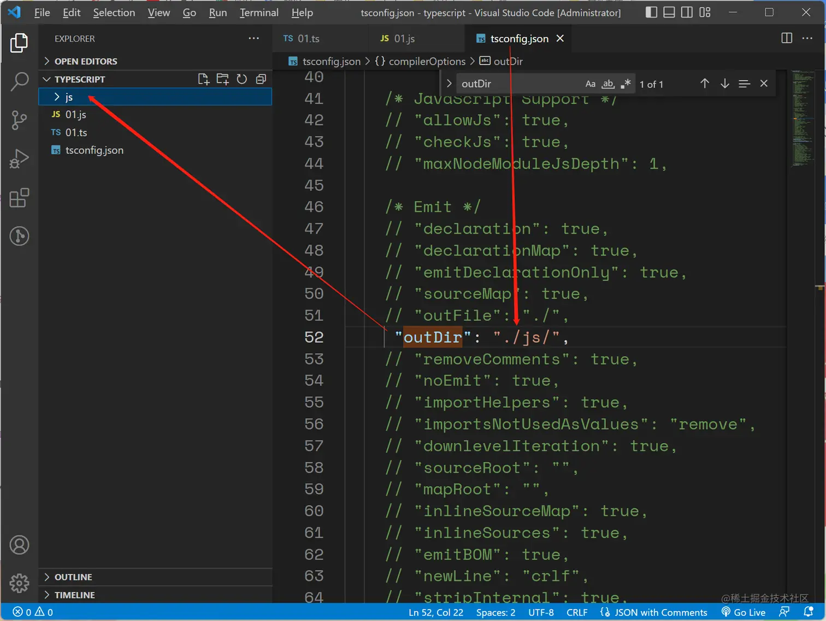Screen dimensions: 826x621
Task: Go to previous find match
Action: 705,84
